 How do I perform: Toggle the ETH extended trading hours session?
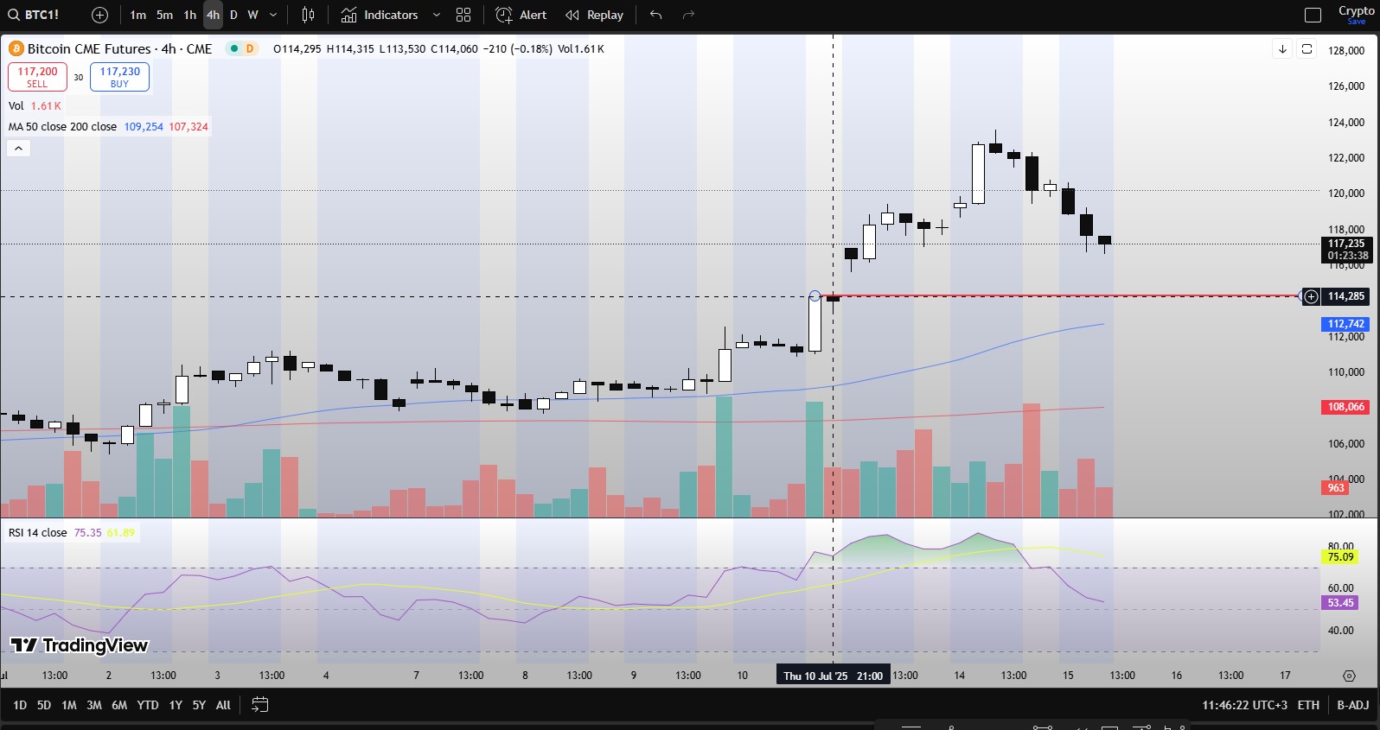(x=1308, y=705)
